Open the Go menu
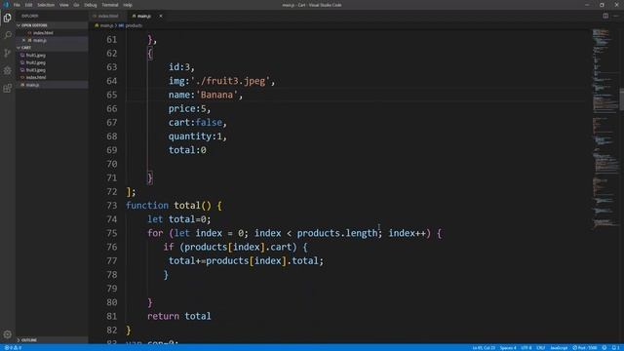The image size is (624, 351). [76, 5]
